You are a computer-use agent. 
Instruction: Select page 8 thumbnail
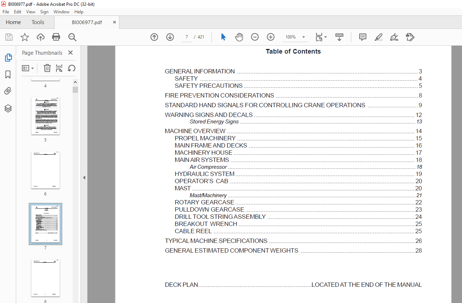pos(45,278)
